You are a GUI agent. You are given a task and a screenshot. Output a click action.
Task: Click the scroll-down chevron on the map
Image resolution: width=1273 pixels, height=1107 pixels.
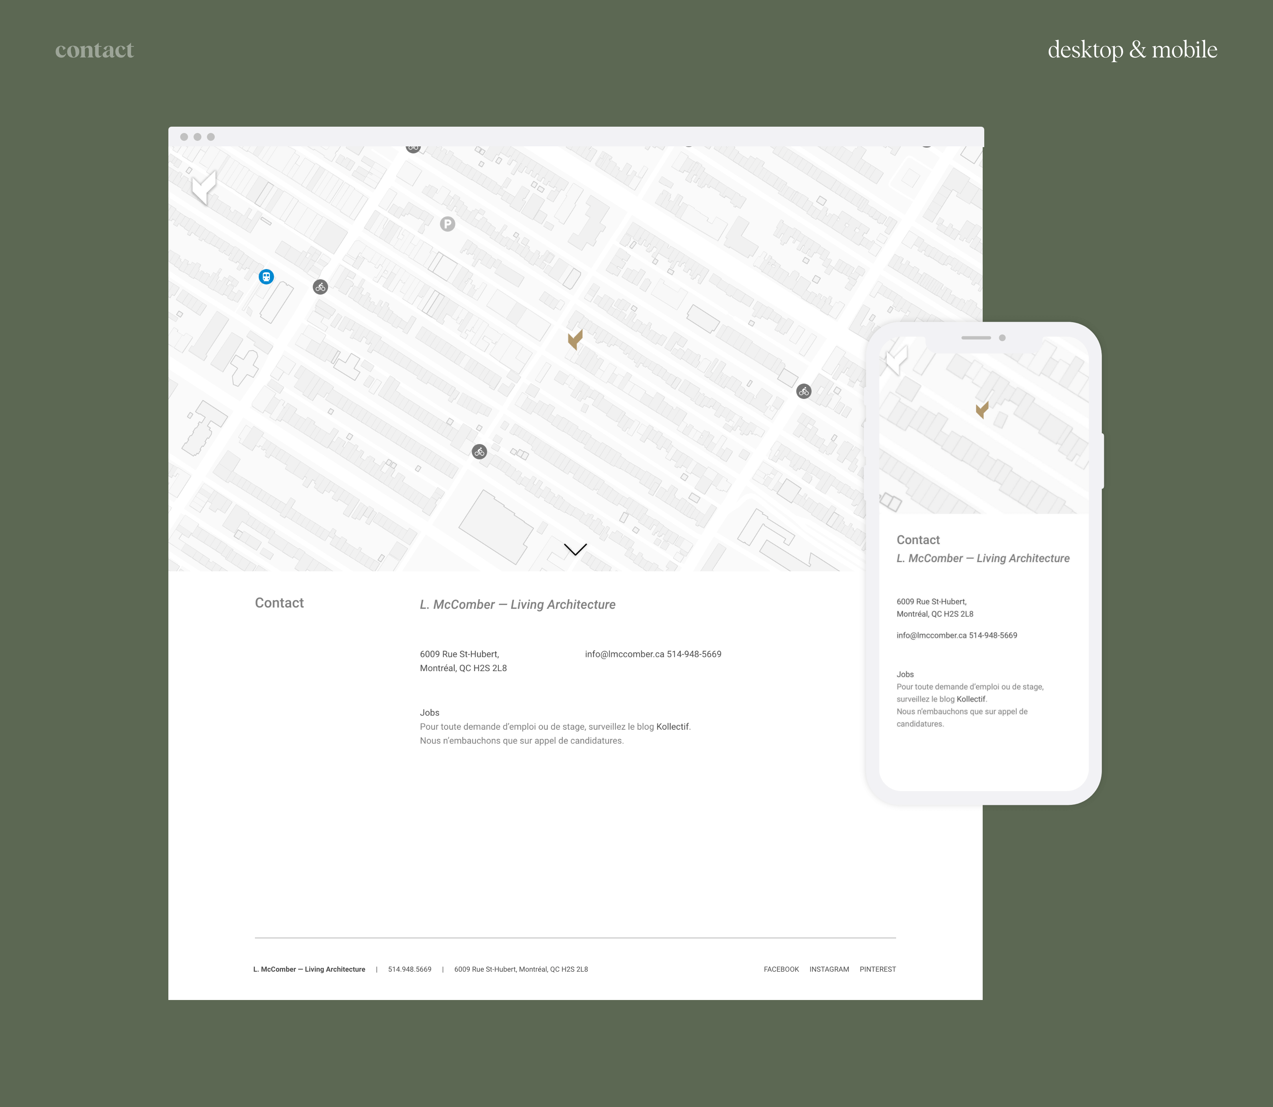point(575,549)
